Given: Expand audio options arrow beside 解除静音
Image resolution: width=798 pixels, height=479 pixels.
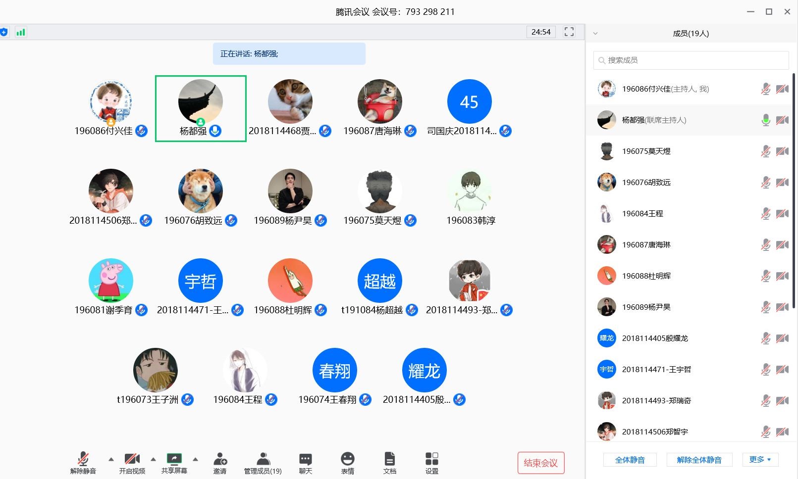Looking at the screenshot, I should tap(111, 459).
